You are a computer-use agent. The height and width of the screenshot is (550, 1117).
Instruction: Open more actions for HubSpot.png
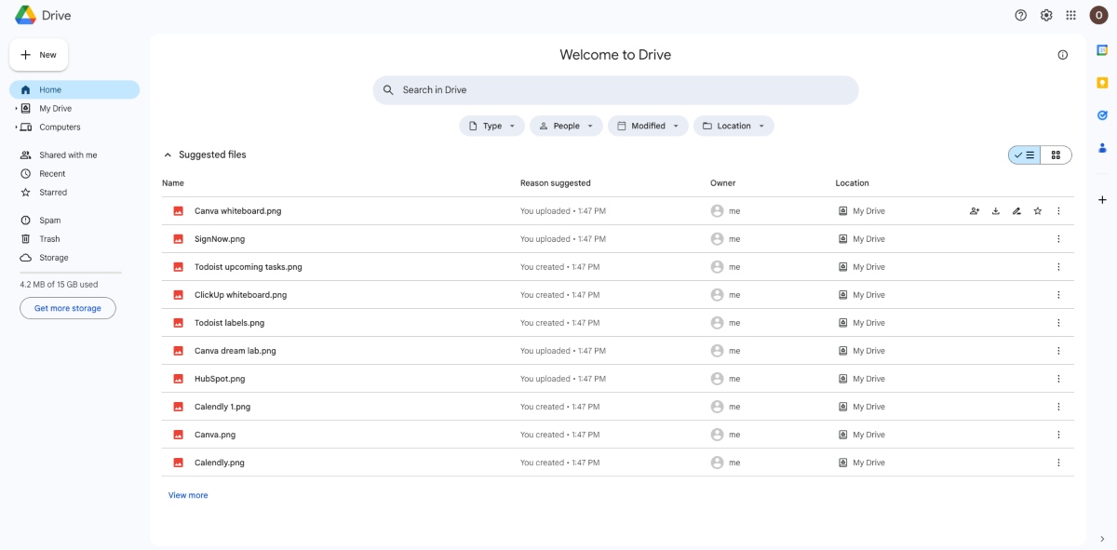point(1058,379)
